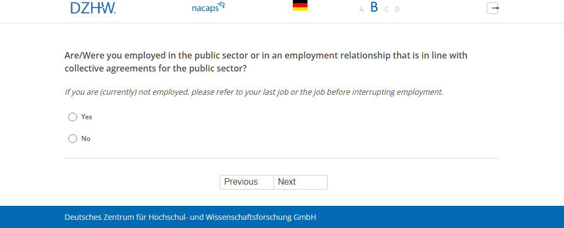Click the italic hint about last job

coord(254,92)
